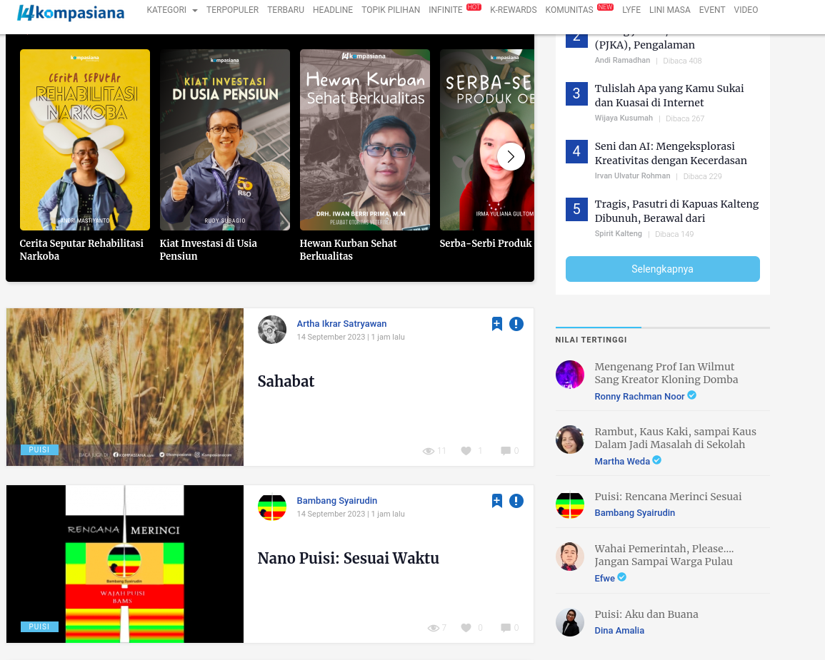Viewport: 825px width, 660px height.
Task: Open the Kompasiana logo homepage
Action: pyautogui.click(x=71, y=12)
